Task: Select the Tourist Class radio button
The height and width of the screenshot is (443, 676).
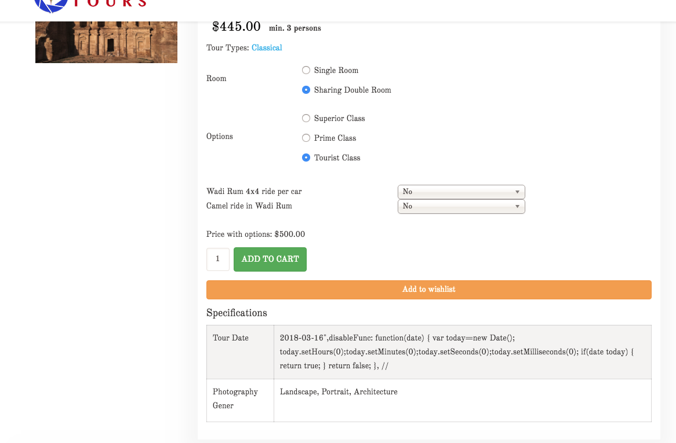Action: click(x=306, y=158)
